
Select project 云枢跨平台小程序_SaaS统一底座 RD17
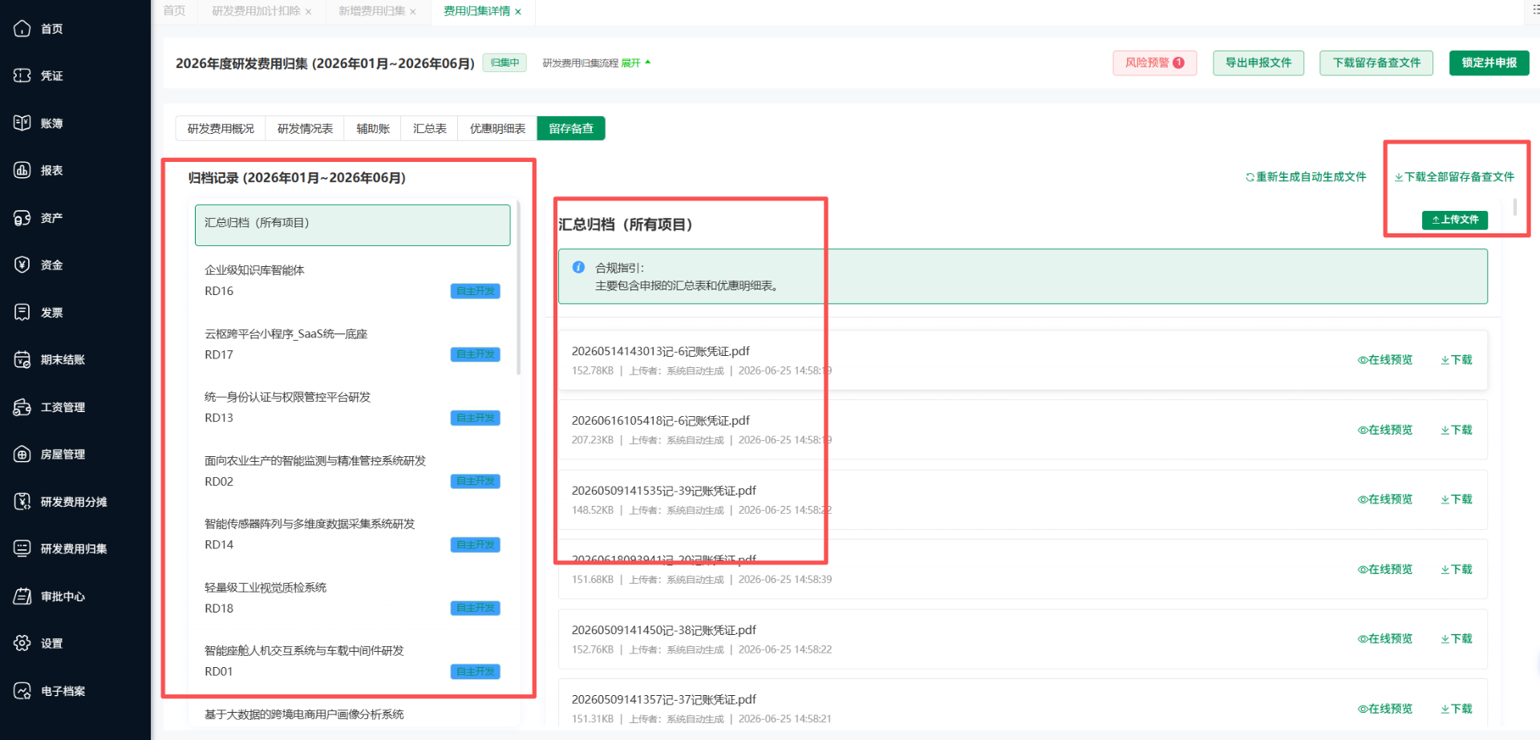[x=352, y=344]
